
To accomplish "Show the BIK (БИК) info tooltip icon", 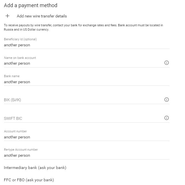I will click(167, 100).
